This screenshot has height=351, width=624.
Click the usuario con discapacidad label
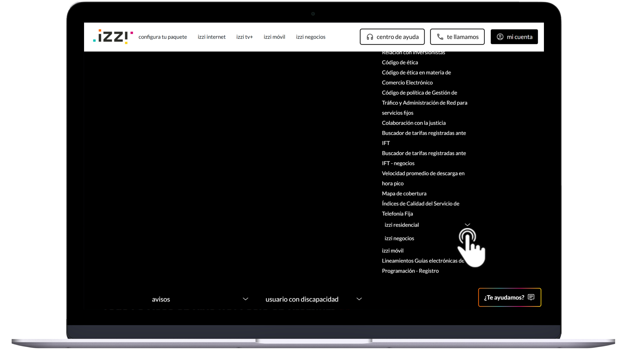pyautogui.click(x=302, y=299)
